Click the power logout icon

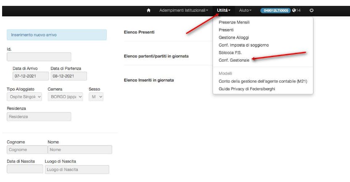311,10
